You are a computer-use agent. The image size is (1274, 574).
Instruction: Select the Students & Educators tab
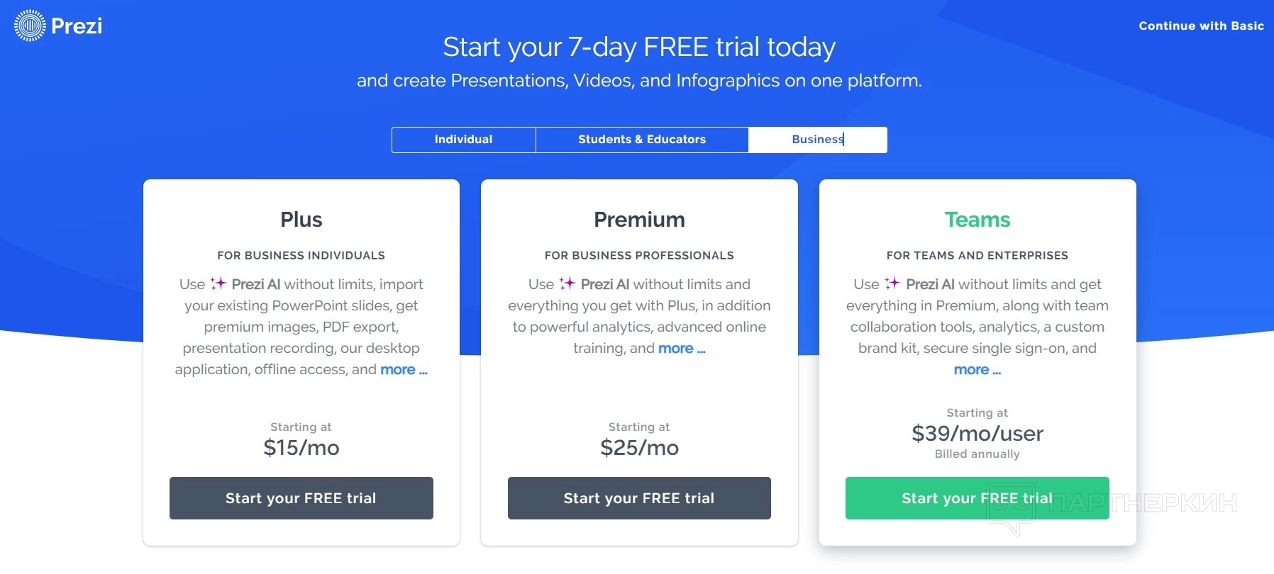pos(642,140)
